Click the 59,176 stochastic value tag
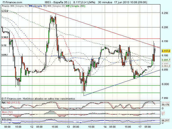This screenshot has width=172, height=129. pos(166,105)
